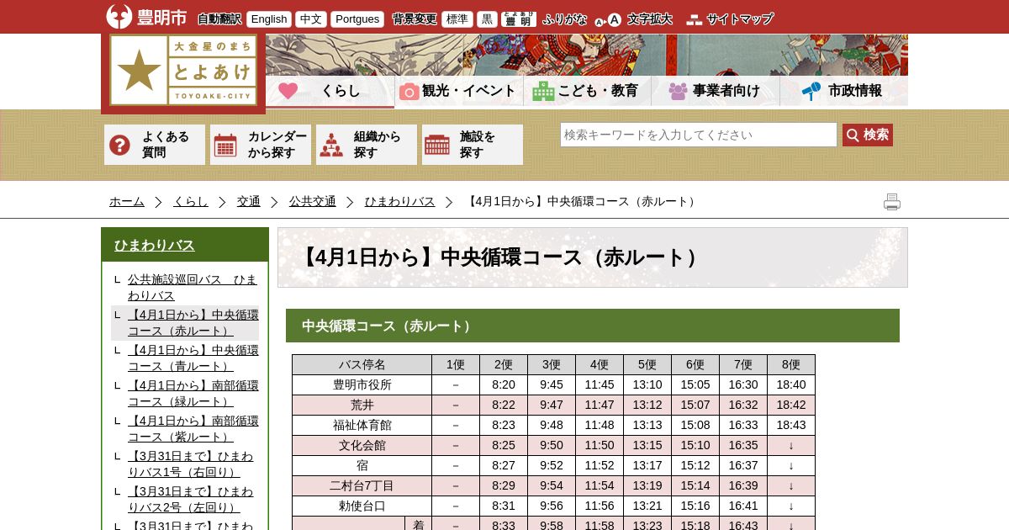Open 公共施設巡回バス ひまわりバス sidebar link
This screenshot has width=1009, height=530.
pos(193,288)
